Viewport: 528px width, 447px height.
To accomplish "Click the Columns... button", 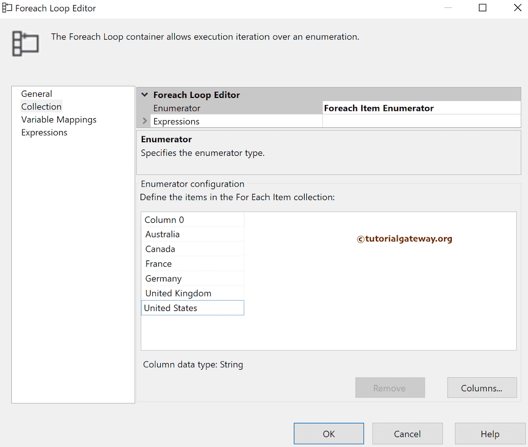I will pyautogui.click(x=482, y=388).
